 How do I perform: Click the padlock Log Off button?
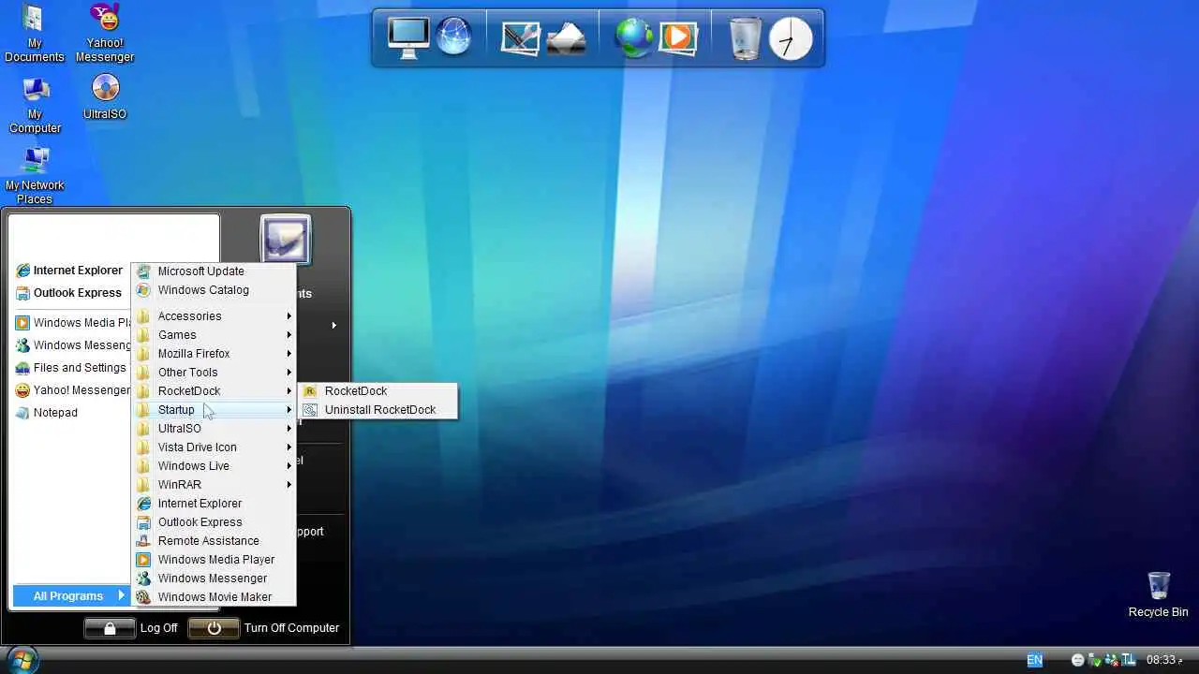click(110, 628)
